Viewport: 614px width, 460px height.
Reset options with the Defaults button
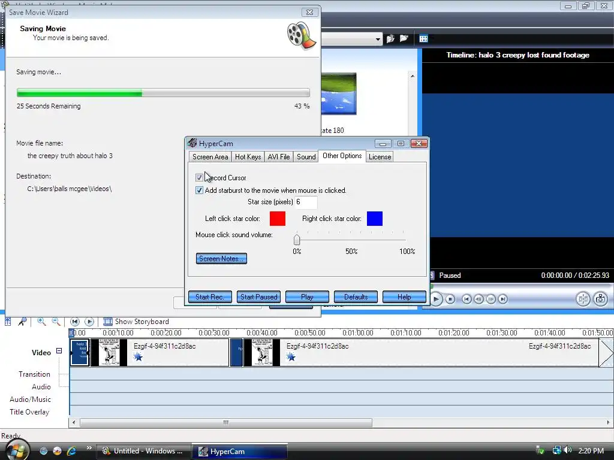356,297
